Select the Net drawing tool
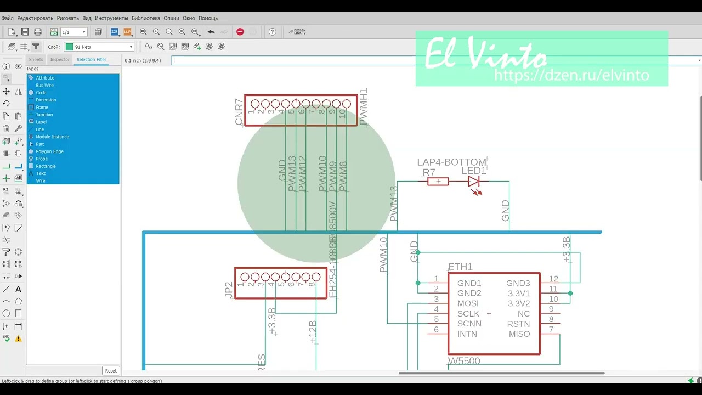 point(7,166)
